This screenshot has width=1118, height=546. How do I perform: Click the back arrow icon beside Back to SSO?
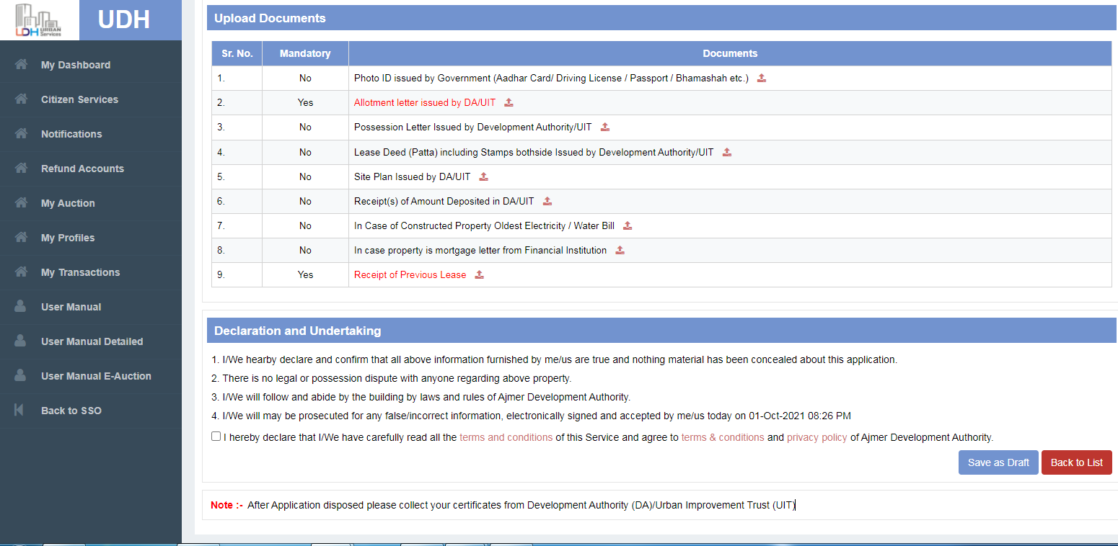click(19, 410)
